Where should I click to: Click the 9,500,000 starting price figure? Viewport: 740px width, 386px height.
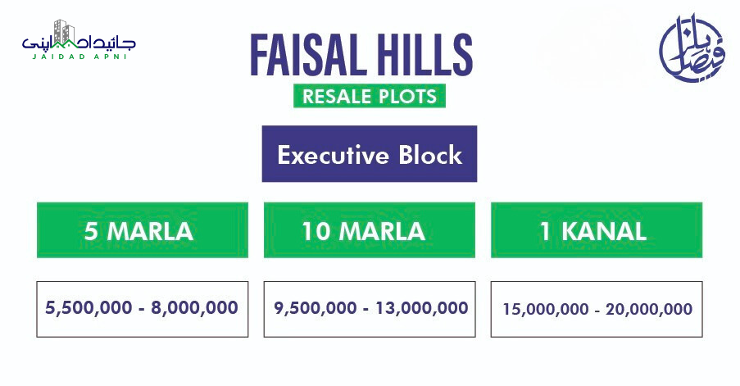(316, 308)
